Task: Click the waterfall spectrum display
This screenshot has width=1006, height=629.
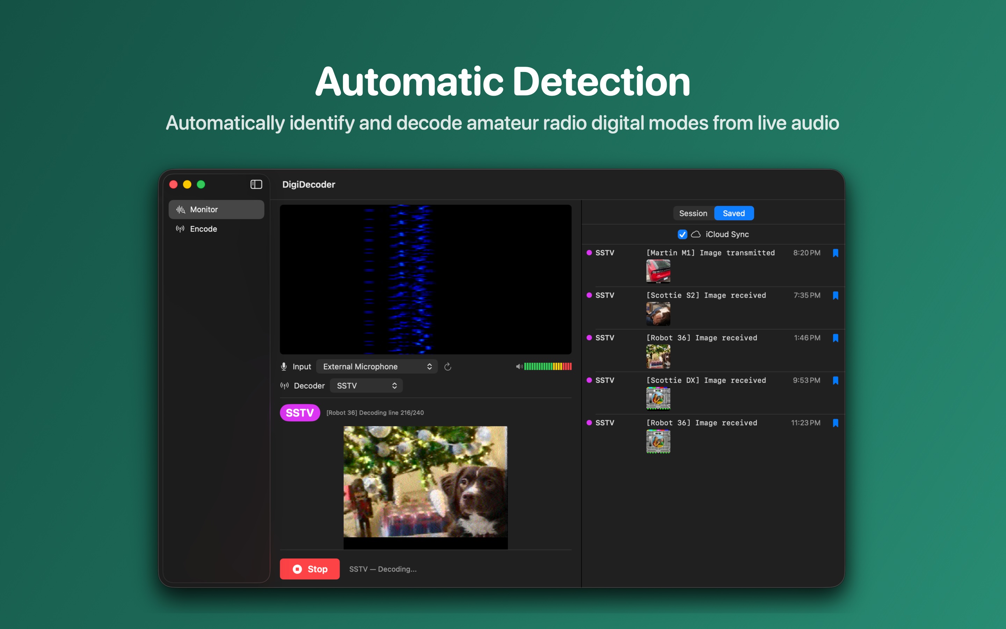Action: (425, 279)
